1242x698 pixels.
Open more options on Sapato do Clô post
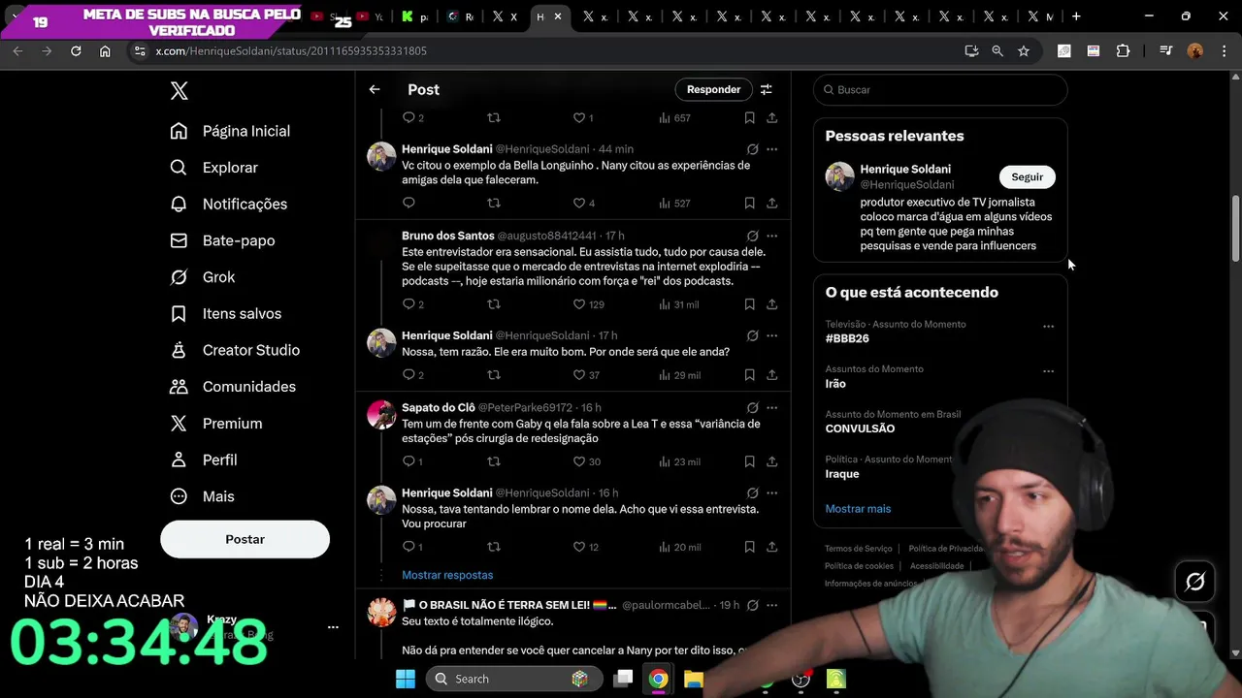coord(772,407)
